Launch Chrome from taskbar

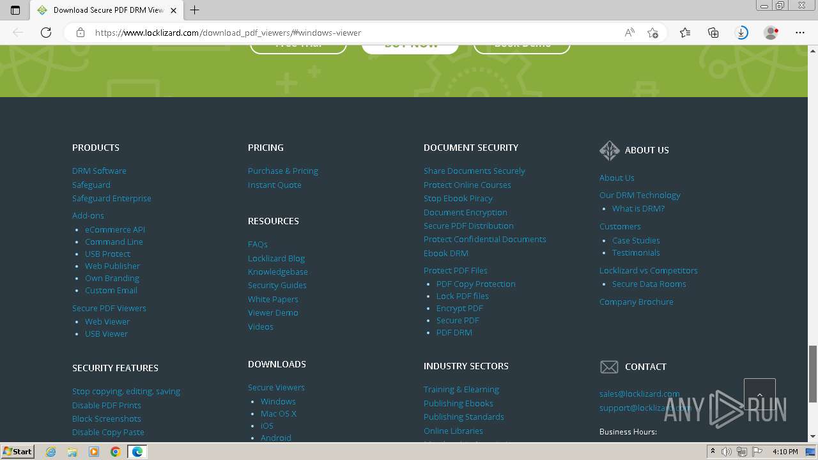point(116,452)
